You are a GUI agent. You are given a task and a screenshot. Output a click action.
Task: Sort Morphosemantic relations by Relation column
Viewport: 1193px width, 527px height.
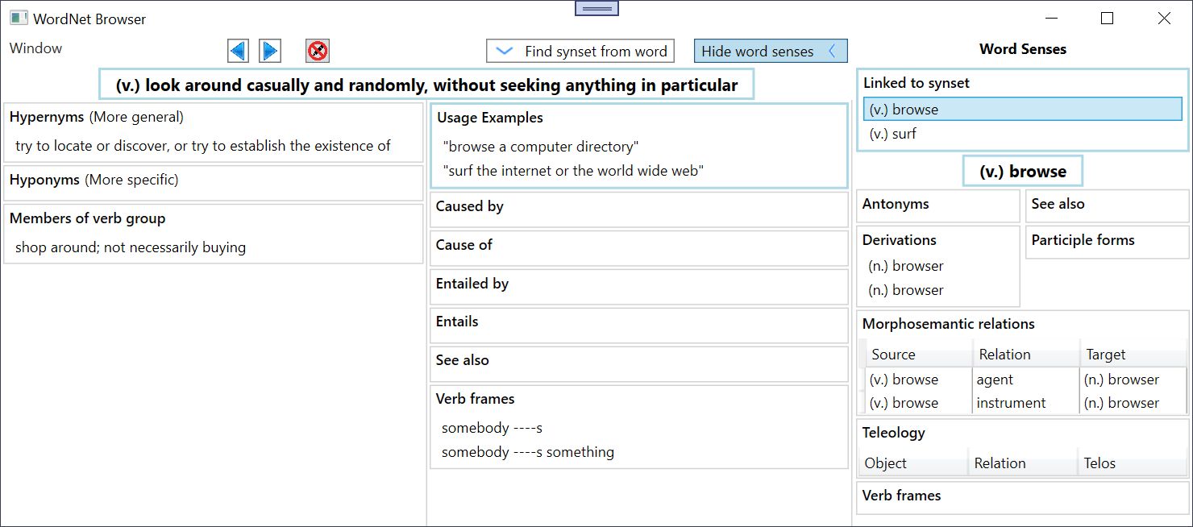pos(1026,355)
